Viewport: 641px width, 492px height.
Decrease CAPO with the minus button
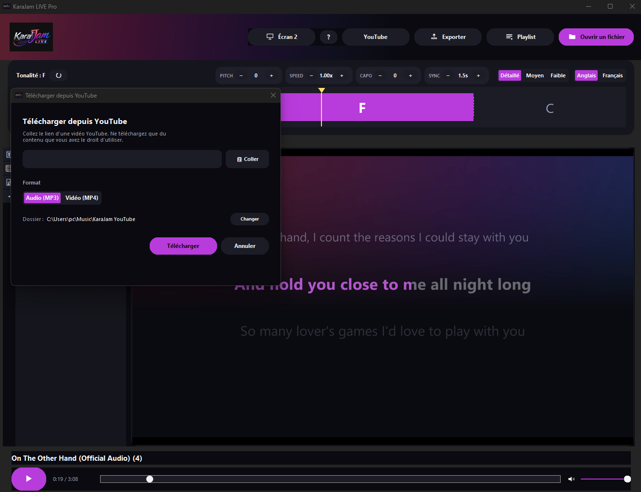[x=380, y=75]
